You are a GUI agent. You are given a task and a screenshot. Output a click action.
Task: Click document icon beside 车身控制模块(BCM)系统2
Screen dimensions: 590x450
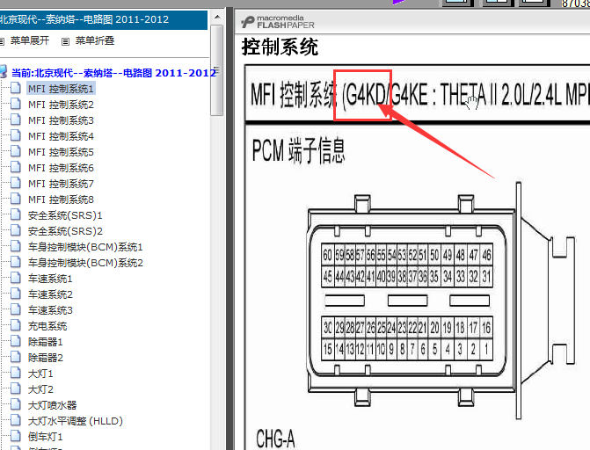[x=16, y=262]
